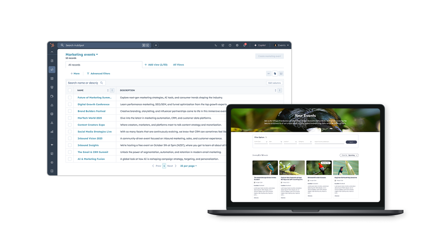Open the notifications bell icon
This screenshot has height=246, width=437.
tap(245, 45)
